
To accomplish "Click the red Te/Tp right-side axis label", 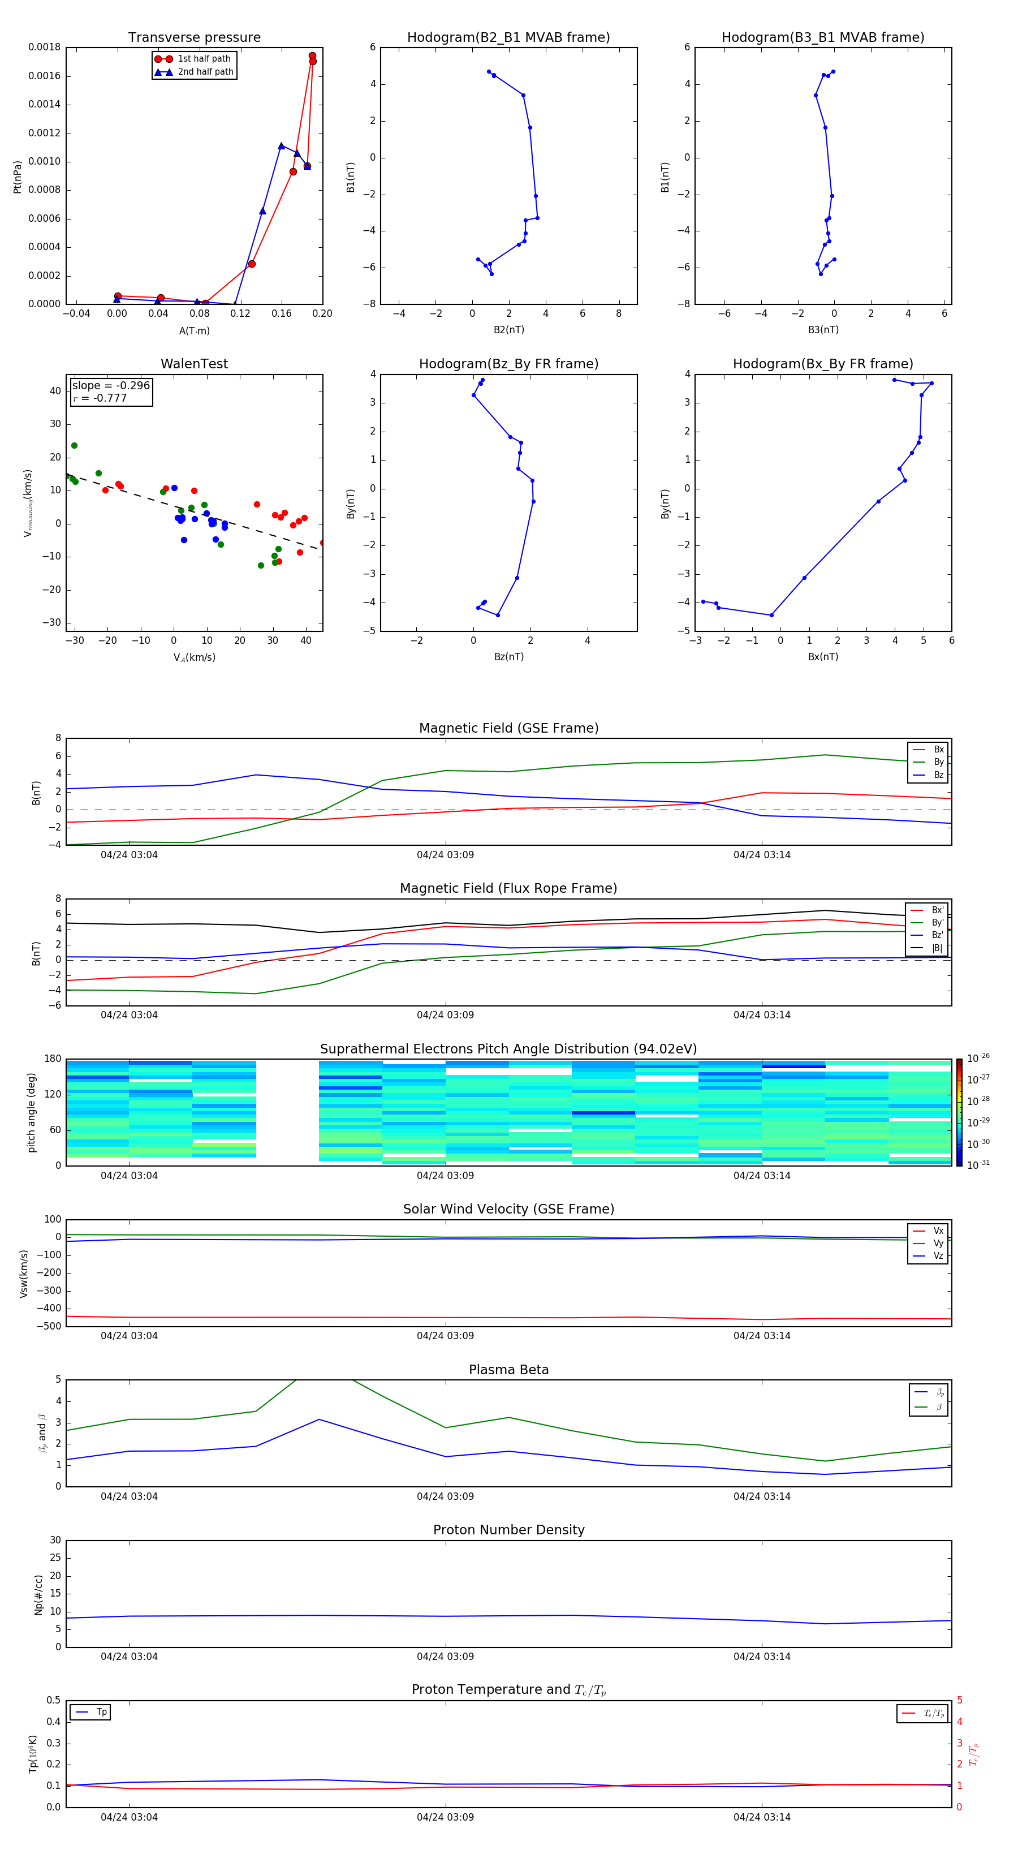I will pos(974,1754).
